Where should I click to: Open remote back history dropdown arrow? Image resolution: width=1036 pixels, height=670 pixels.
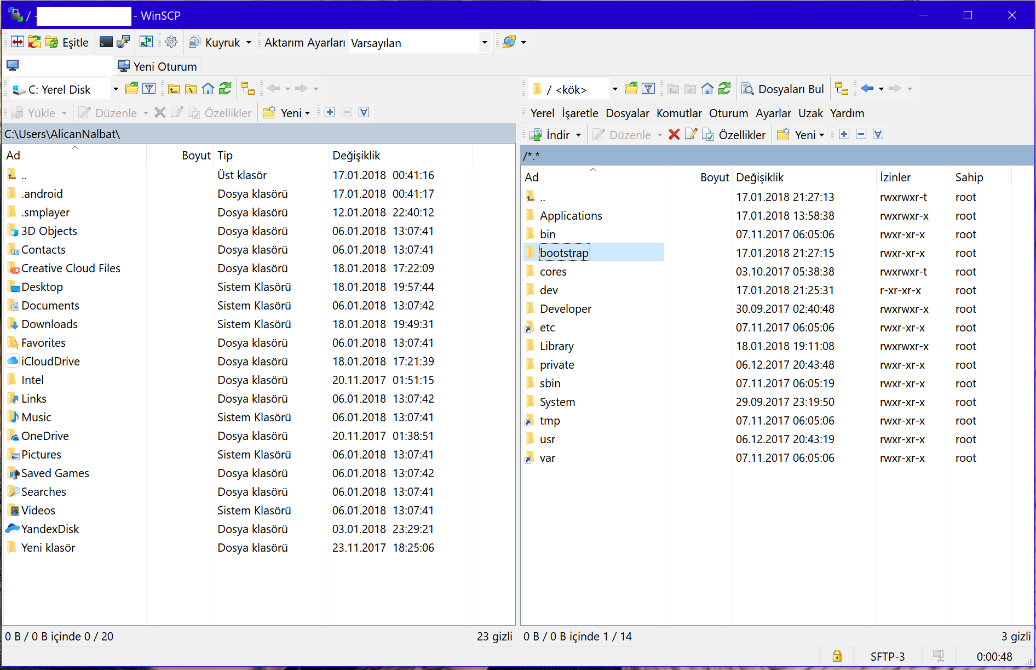click(x=881, y=89)
